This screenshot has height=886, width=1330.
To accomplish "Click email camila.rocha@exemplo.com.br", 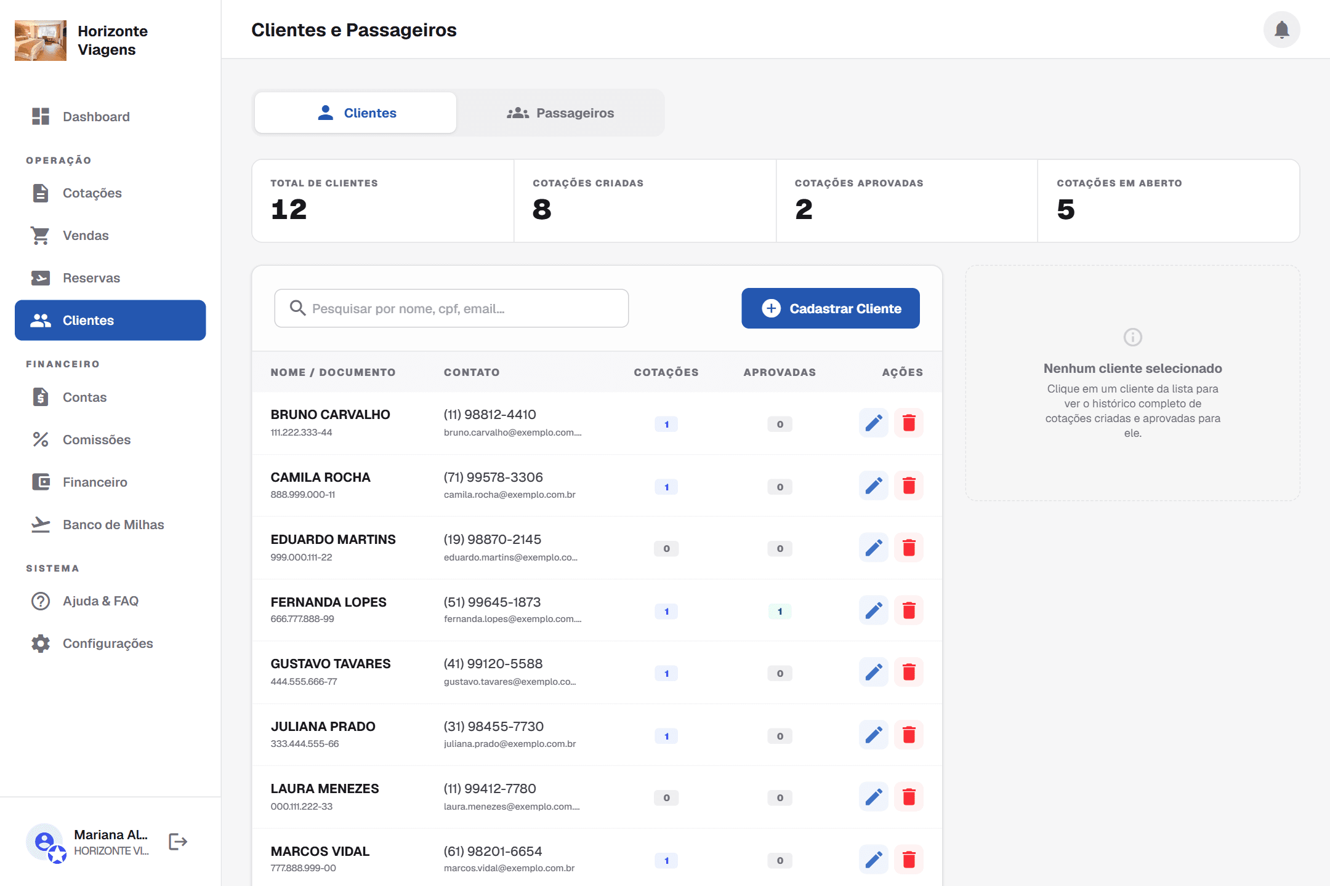I will click(x=509, y=495).
